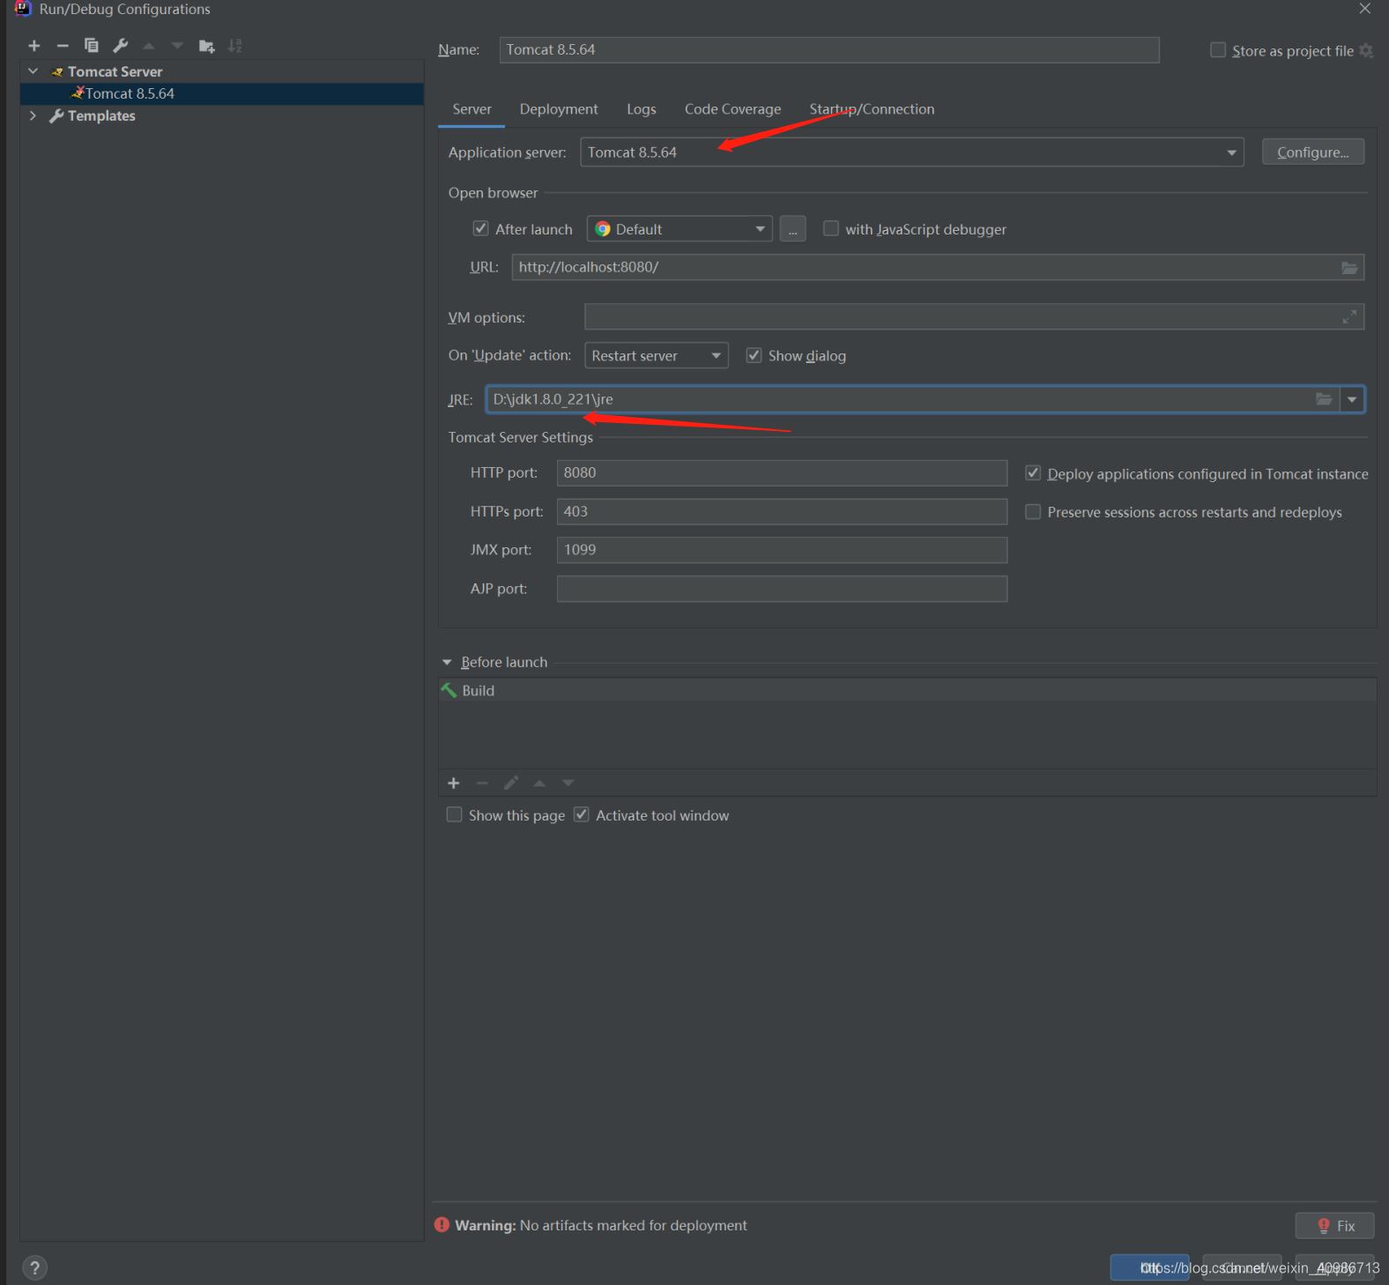Click the help question mark button

click(34, 1267)
